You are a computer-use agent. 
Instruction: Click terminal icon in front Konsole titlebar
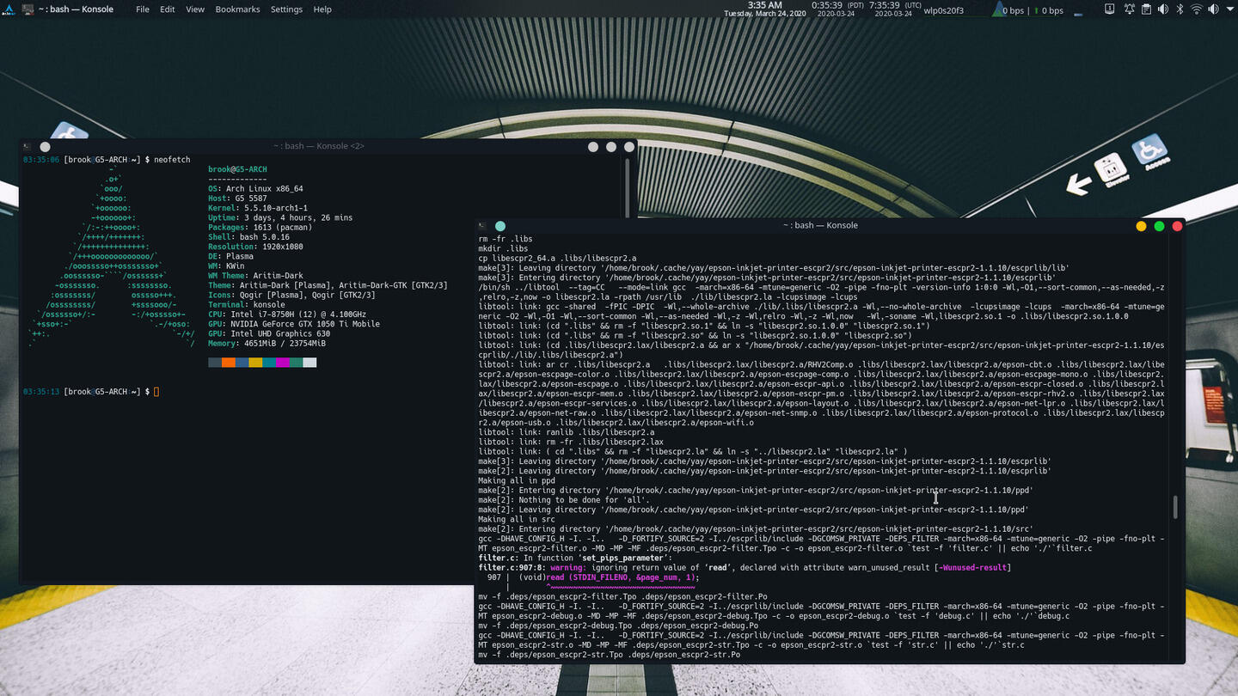pos(483,226)
